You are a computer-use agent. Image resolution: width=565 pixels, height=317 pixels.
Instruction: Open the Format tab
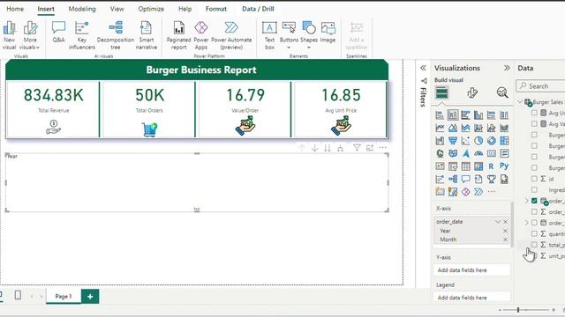tap(216, 9)
